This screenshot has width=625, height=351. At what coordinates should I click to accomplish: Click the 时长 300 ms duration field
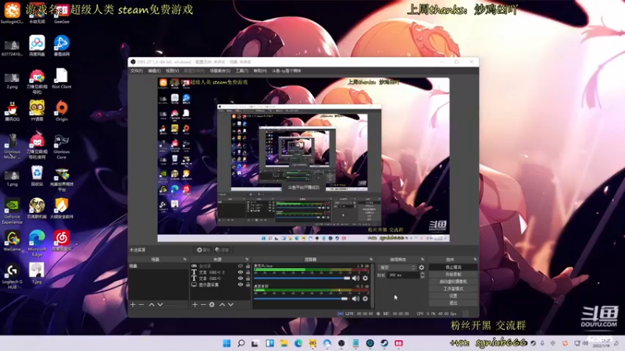click(x=403, y=275)
